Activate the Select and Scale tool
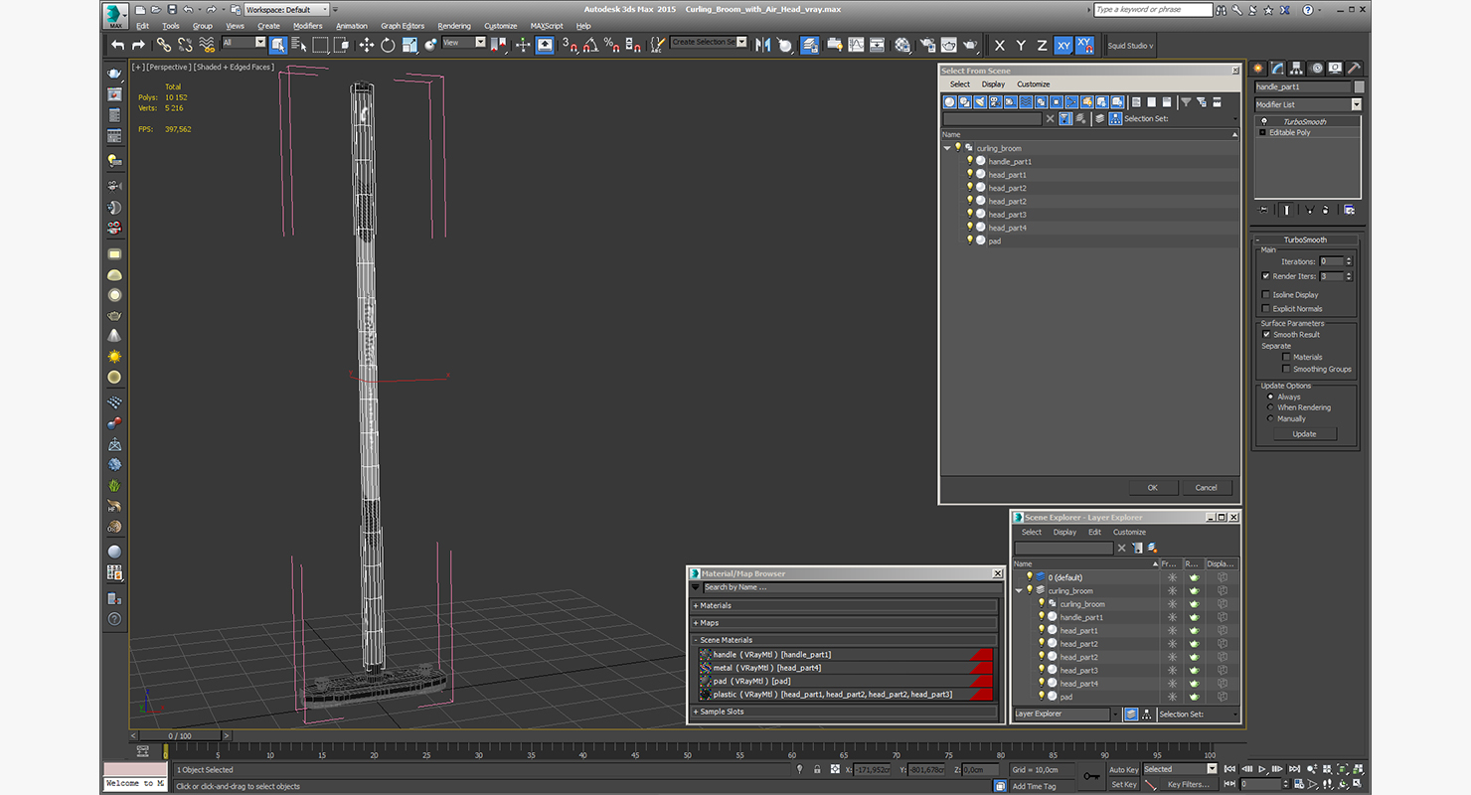 (x=409, y=45)
